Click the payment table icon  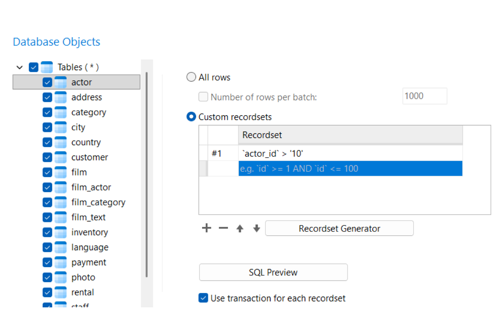[x=61, y=263]
